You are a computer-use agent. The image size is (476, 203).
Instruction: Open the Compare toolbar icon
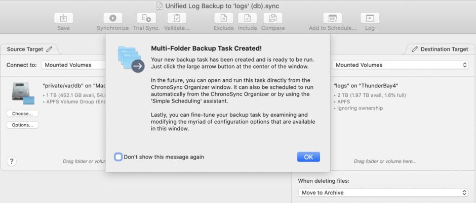coord(273,18)
